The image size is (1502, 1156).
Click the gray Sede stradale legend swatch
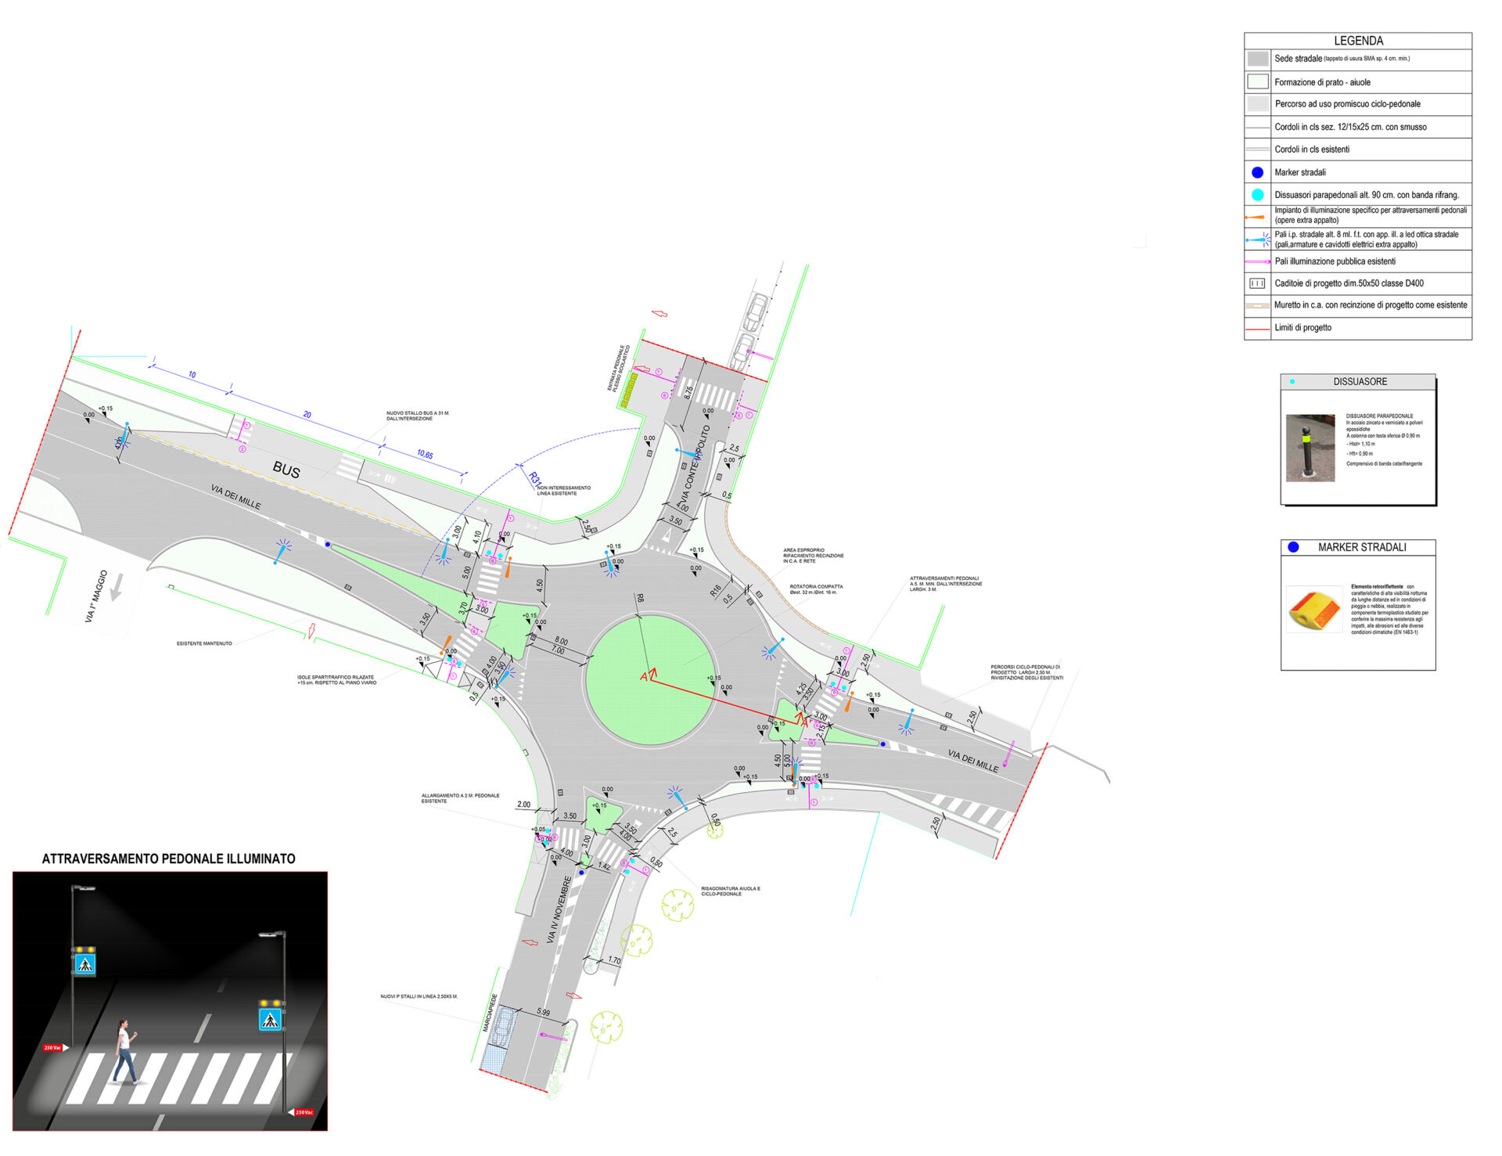click(1258, 59)
